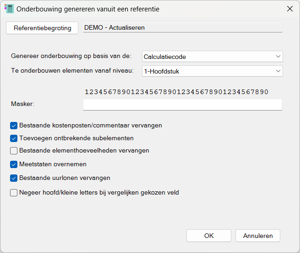Viewport: 300px width, 253px height.
Task: Focus the Masker input field
Action: pyautogui.click(x=183, y=105)
